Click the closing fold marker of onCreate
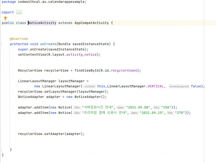The image size is (216, 163). [1, 149]
